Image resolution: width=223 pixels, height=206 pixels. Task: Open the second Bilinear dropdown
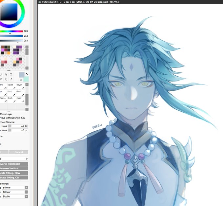[15, 192]
